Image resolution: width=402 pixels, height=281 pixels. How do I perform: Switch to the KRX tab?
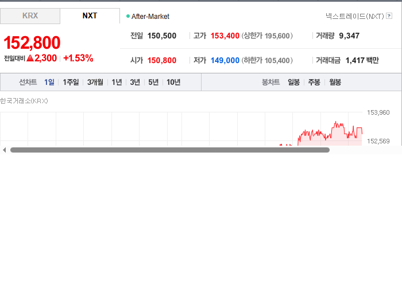(30, 16)
